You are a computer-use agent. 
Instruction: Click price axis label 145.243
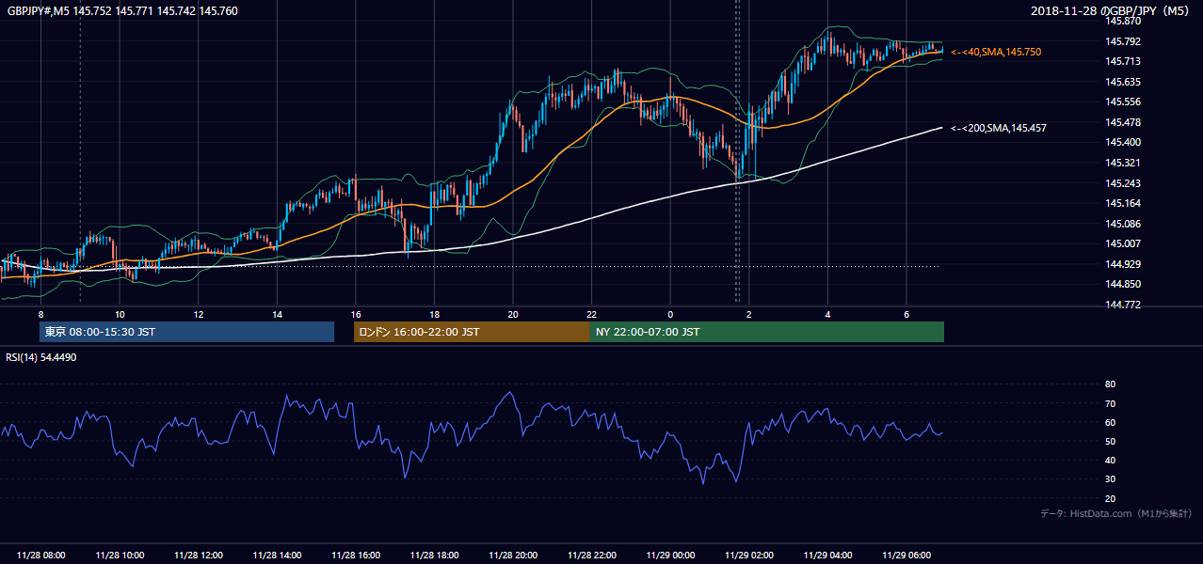1121,183
